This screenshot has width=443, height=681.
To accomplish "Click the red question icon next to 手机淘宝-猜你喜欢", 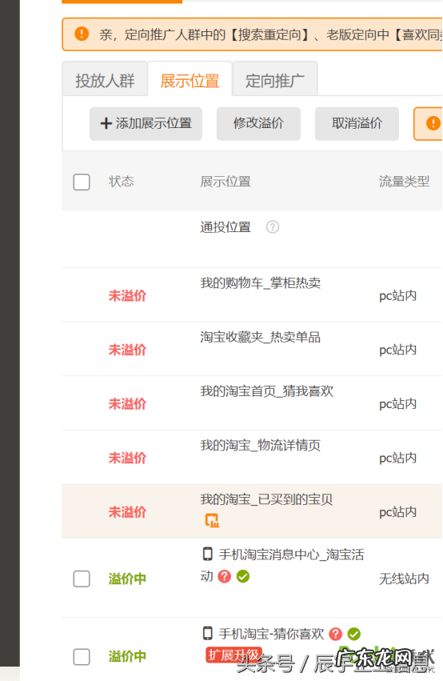I will point(335,634).
